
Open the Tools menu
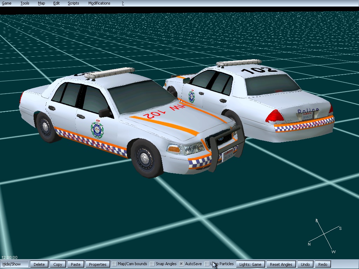[x=25, y=3]
